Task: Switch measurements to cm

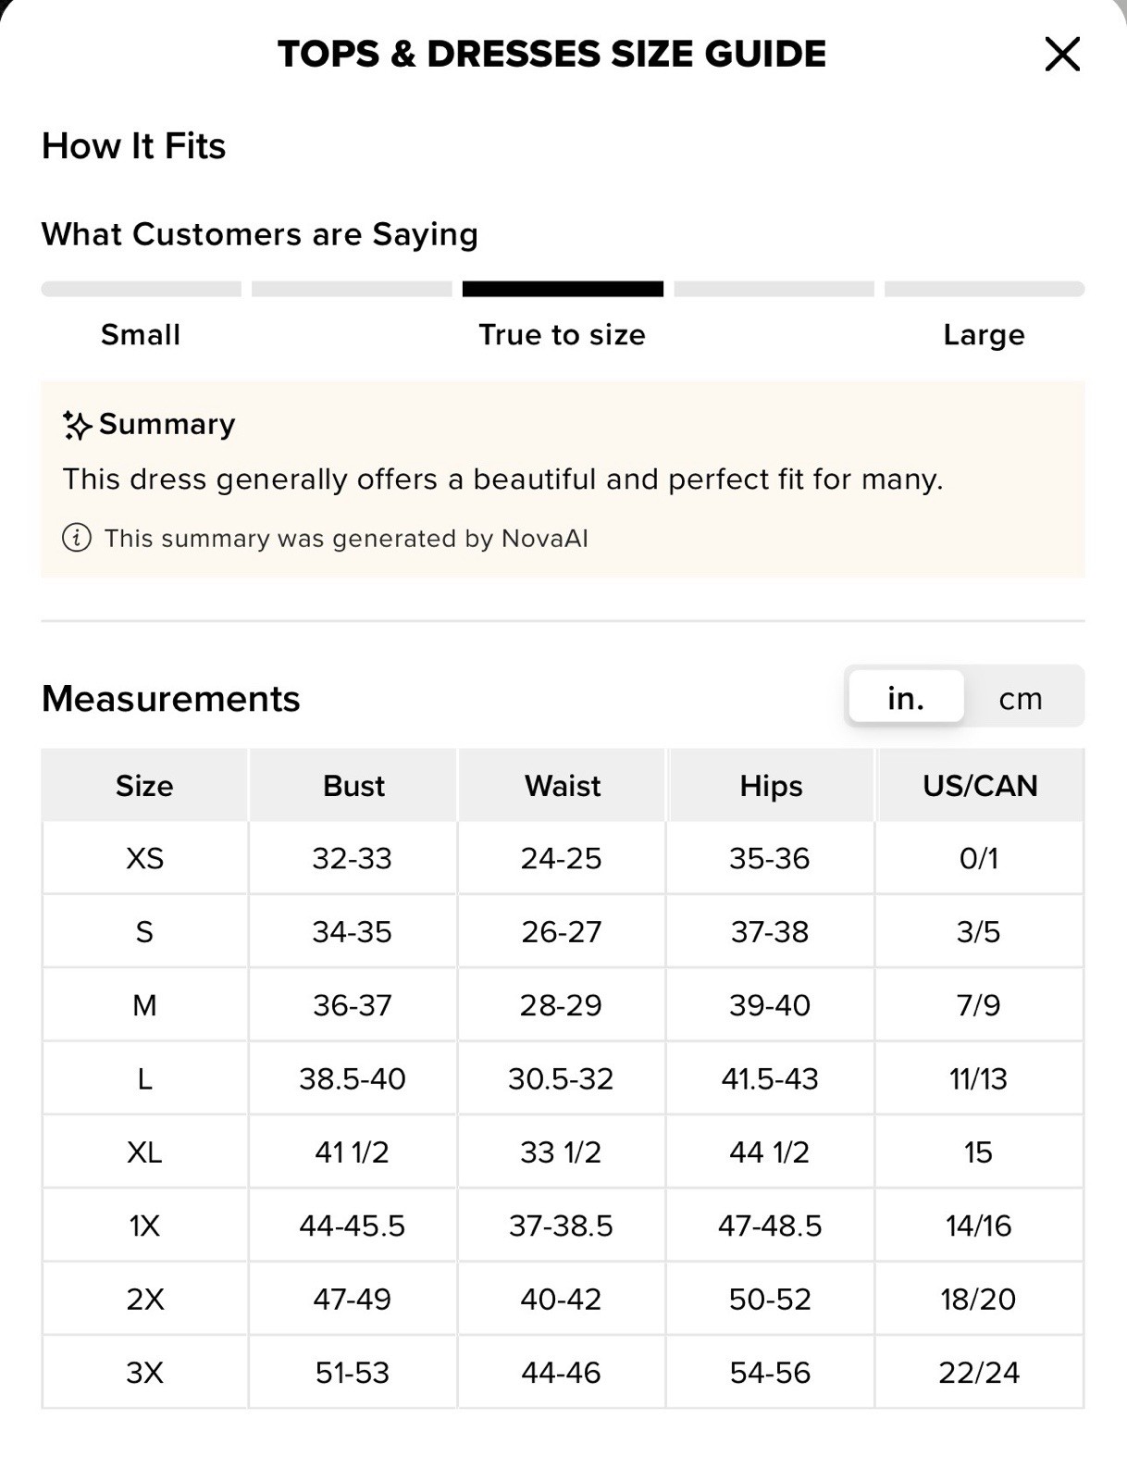Action: (1021, 698)
